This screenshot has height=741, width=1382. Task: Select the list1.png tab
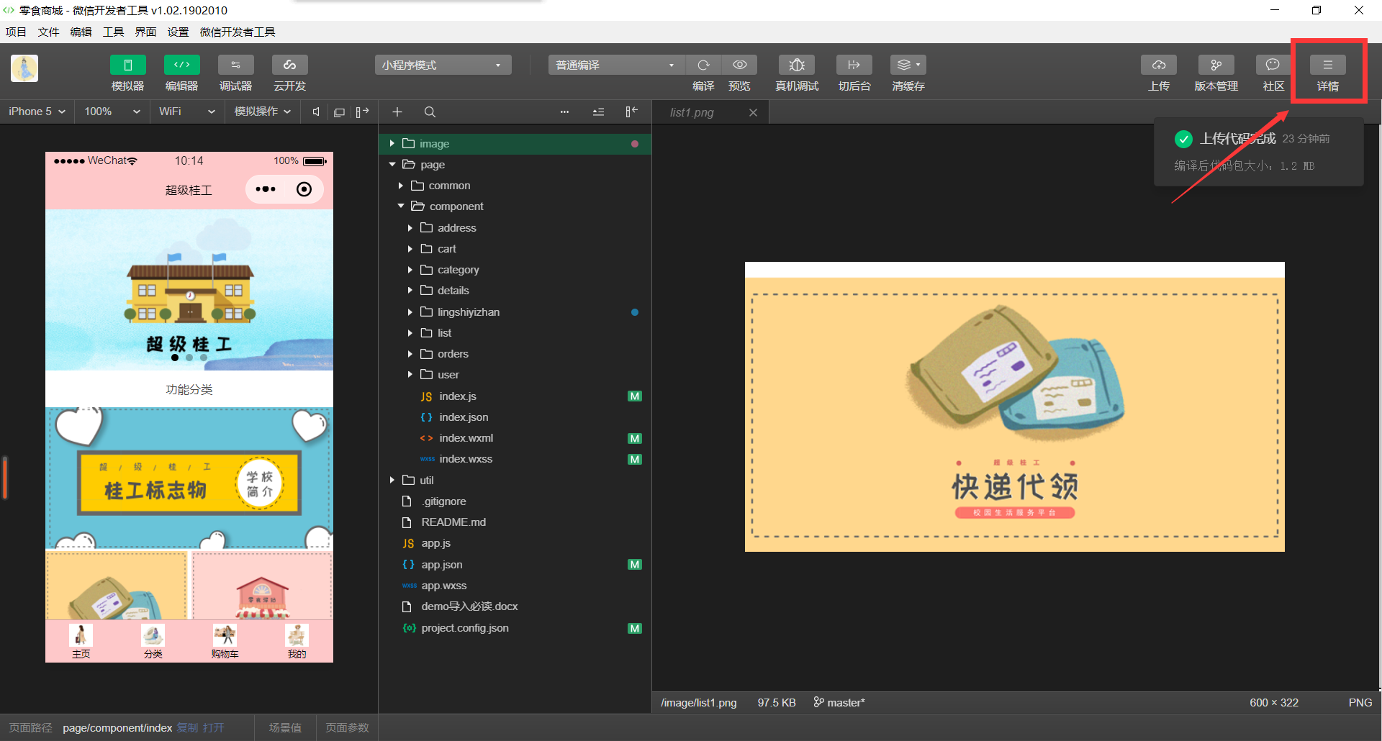point(692,112)
